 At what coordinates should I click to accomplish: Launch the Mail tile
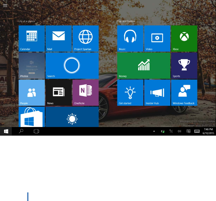pos(59,38)
